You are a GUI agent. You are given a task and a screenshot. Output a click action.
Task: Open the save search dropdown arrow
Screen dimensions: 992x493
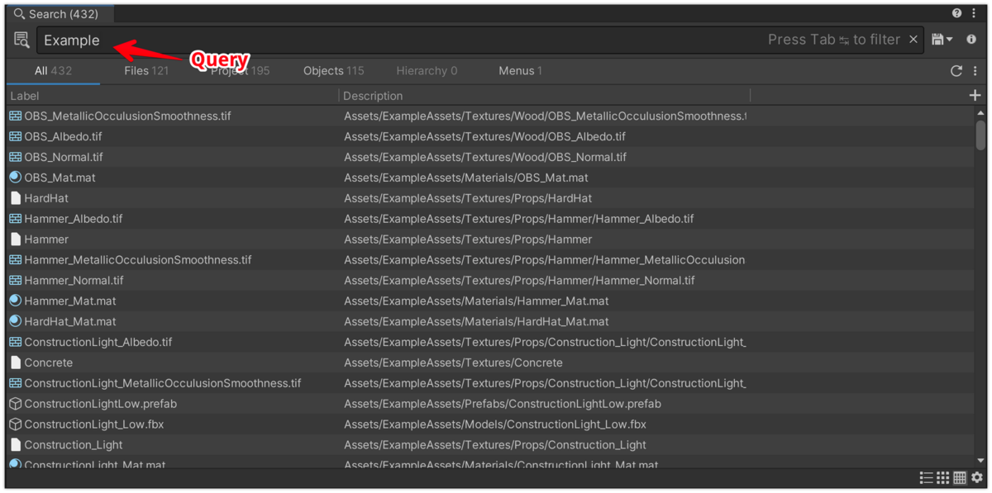(949, 39)
